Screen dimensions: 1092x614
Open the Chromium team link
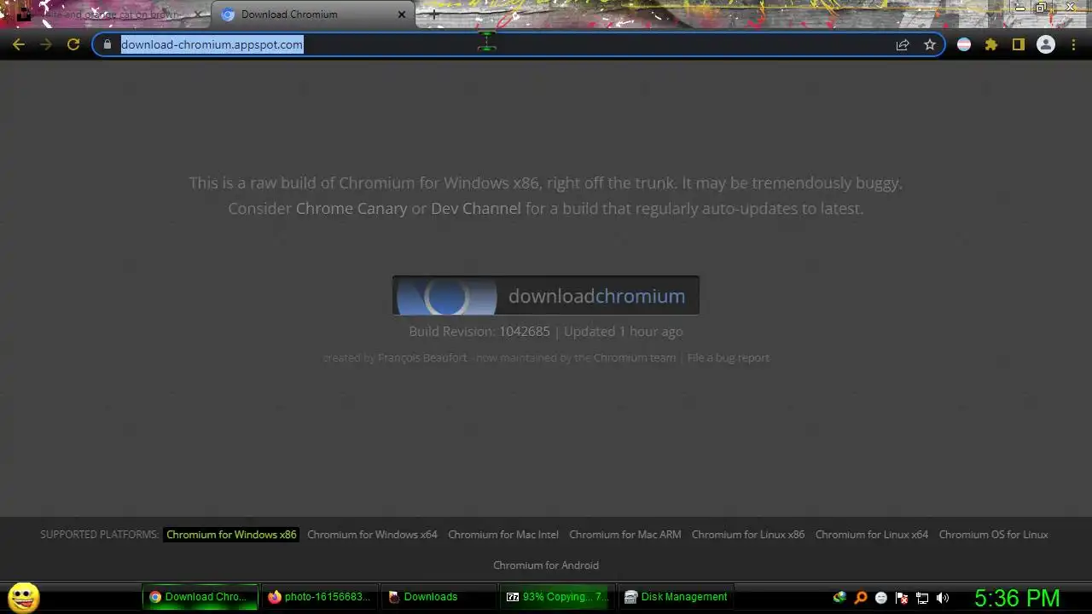point(635,357)
